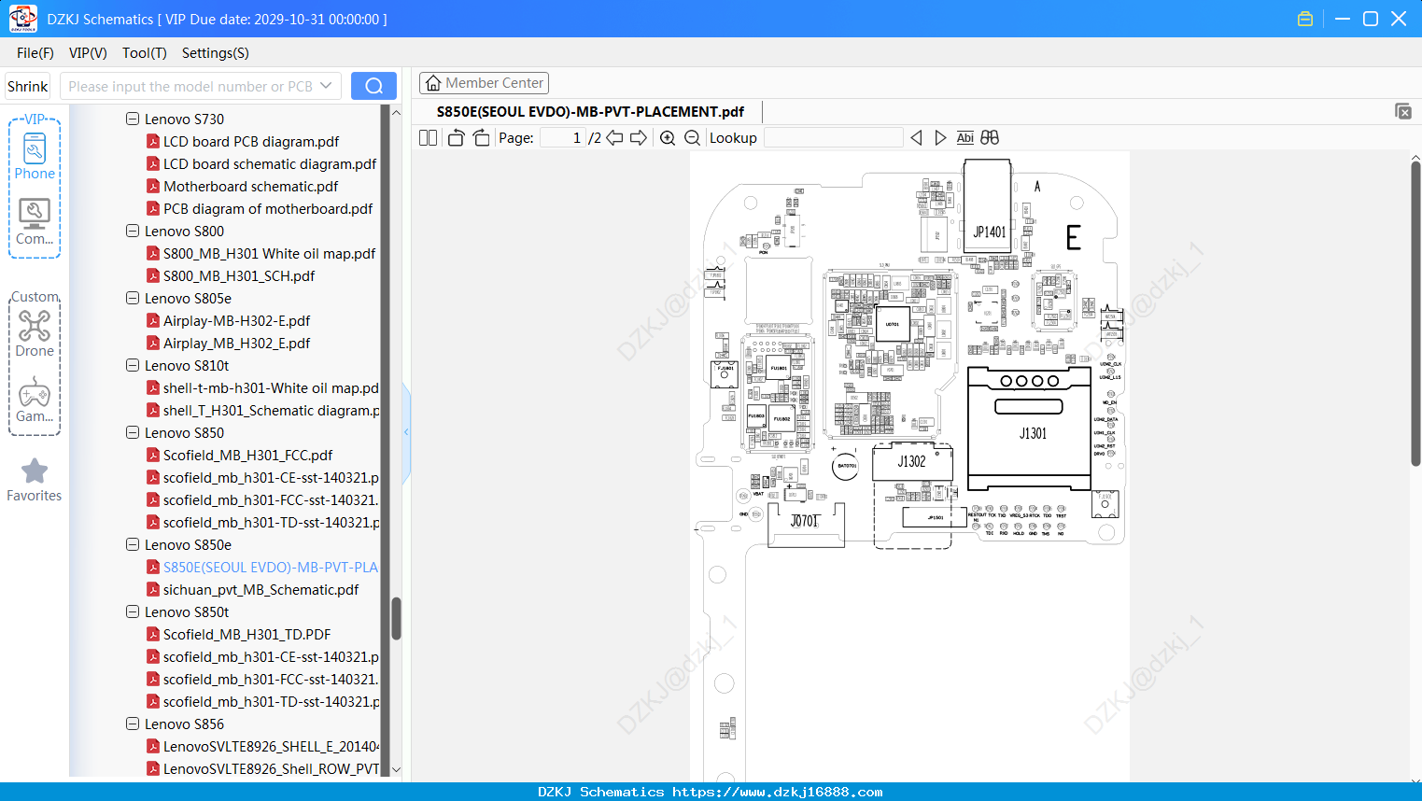Open Airplay-MB-H302-E.pdf
1422x801 pixels.
(236, 321)
